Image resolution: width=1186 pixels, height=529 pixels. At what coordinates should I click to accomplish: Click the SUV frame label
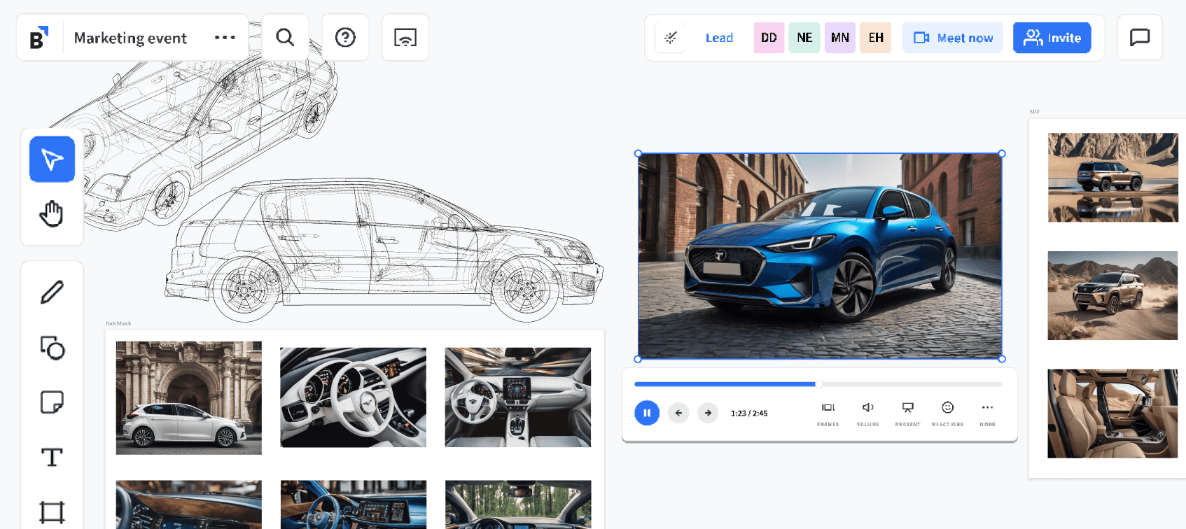click(1035, 112)
